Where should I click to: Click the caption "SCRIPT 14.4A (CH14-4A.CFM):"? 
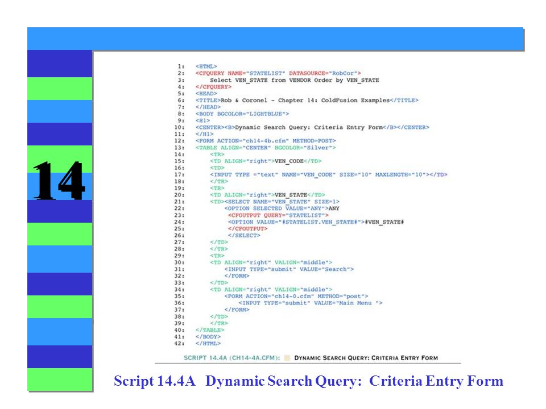click(232, 357)
